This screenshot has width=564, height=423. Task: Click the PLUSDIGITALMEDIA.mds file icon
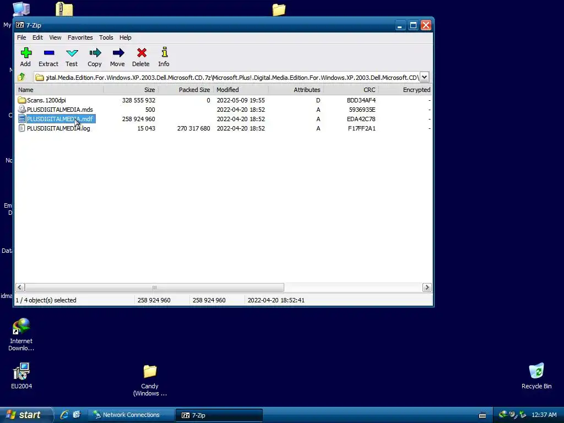pos(21,110)
